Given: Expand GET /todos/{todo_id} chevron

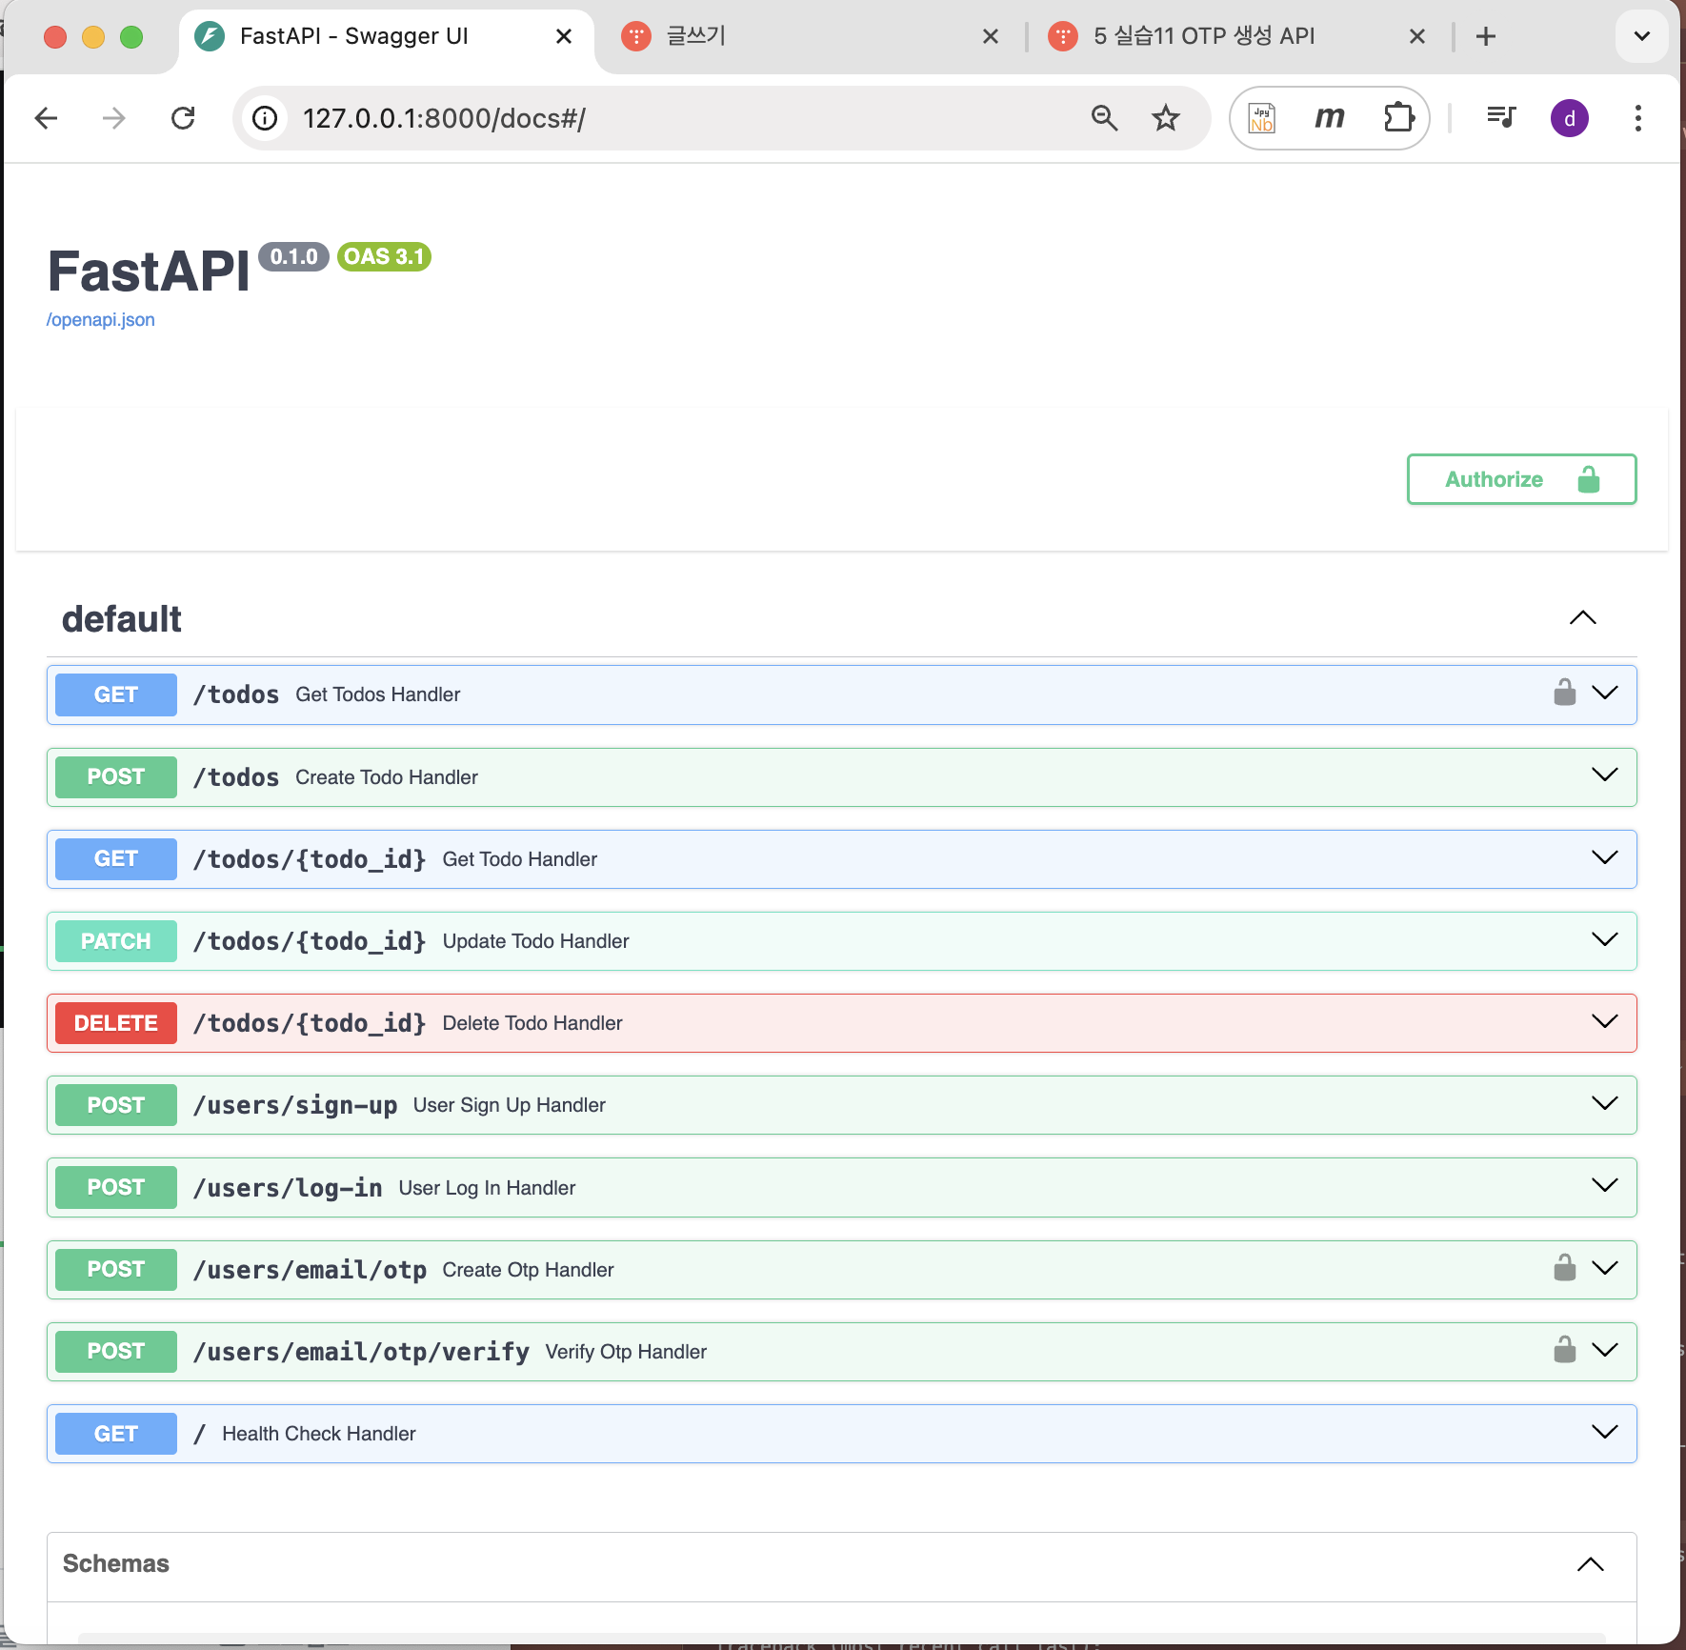Looking at the screenshot, I should (1605, 857).
